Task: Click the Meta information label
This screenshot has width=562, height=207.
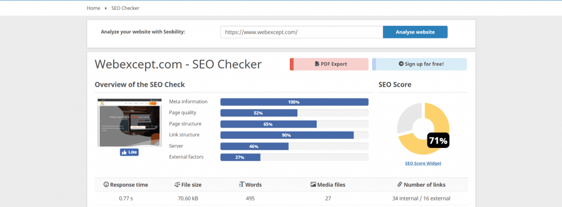Action: click(x=188, y=101)
